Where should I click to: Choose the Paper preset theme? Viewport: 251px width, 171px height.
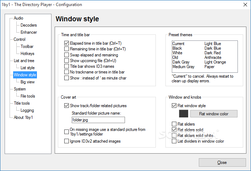point(209,67)
